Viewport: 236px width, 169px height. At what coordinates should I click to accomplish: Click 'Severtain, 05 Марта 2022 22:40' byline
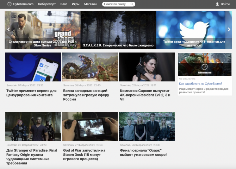click(82, 85)
